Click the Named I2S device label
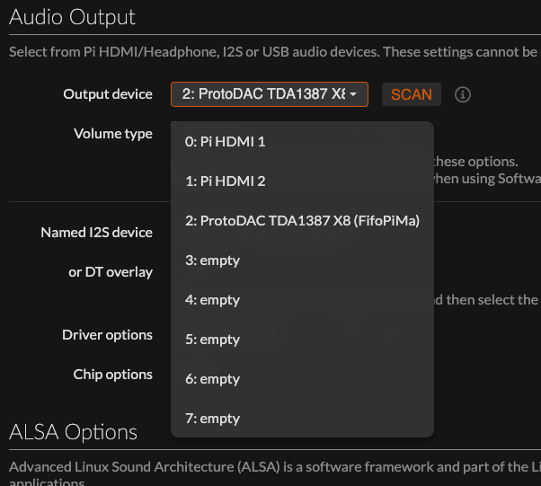541x486 pixels. tap(96, 233)
